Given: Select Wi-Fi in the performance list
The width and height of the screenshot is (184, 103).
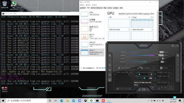Looking at the screenshot, I should coord(92,36).
